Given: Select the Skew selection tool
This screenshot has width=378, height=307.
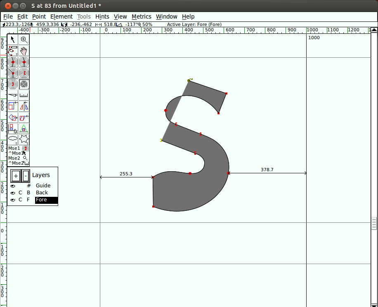Looking at the screenshot, I should pyautogui.click(x=24, y=117).
